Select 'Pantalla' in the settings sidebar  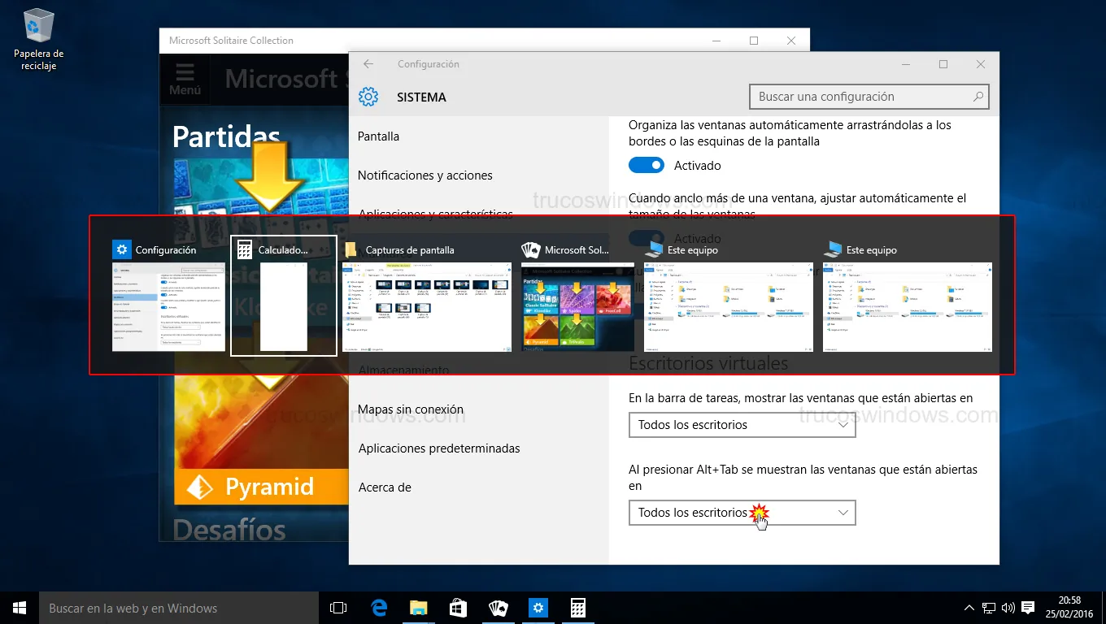(x=379, y=136)
